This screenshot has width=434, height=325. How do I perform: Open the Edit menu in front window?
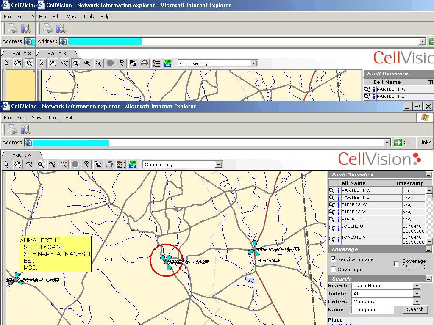pyautogui.click(x=21, y=118)
